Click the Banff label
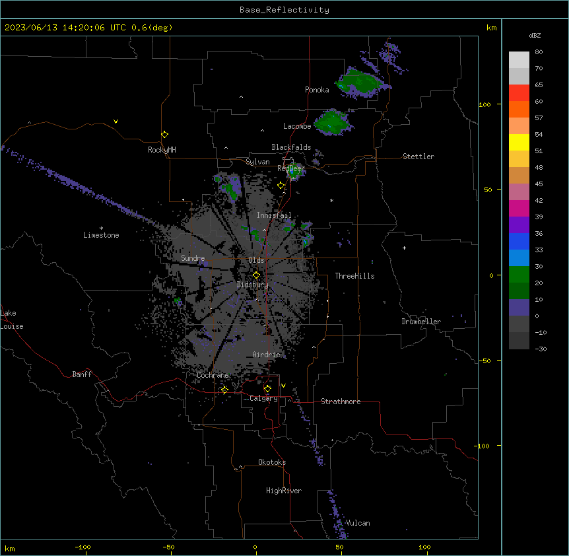This screenshot has width=569, height=556. 82,374
